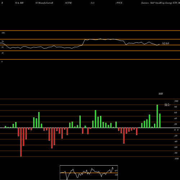
Task: Click the 50 label on RSI axis
Action: point(3,47)
